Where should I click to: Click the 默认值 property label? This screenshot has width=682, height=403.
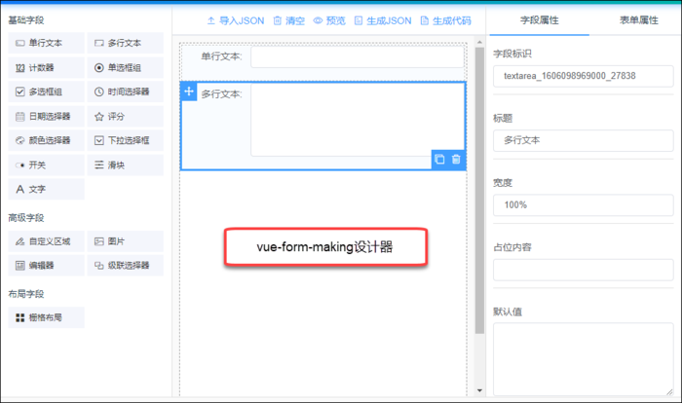(508, 311)
